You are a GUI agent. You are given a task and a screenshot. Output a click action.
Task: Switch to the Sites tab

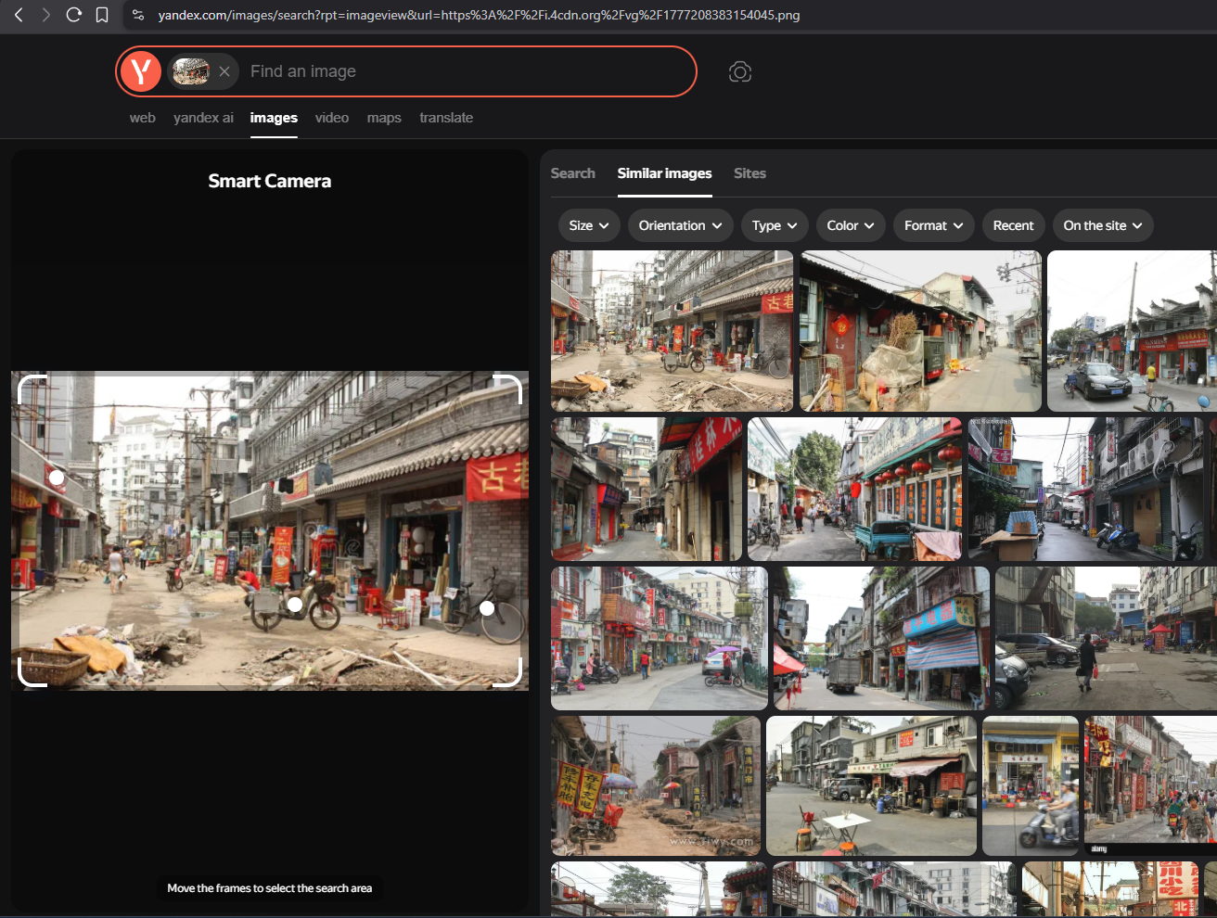pos(749,173)
